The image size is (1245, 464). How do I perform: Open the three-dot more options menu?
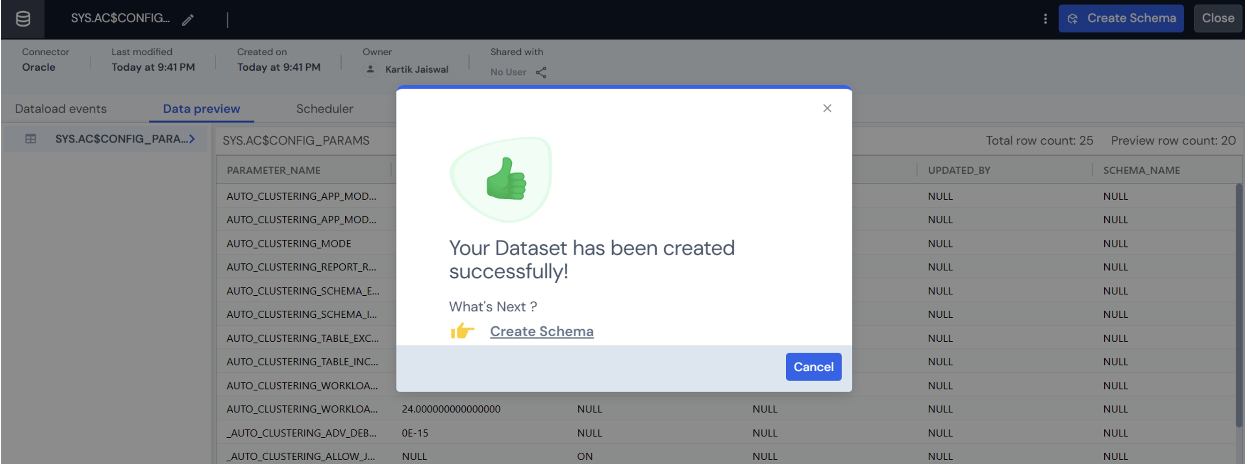[x=1045, y=19]
